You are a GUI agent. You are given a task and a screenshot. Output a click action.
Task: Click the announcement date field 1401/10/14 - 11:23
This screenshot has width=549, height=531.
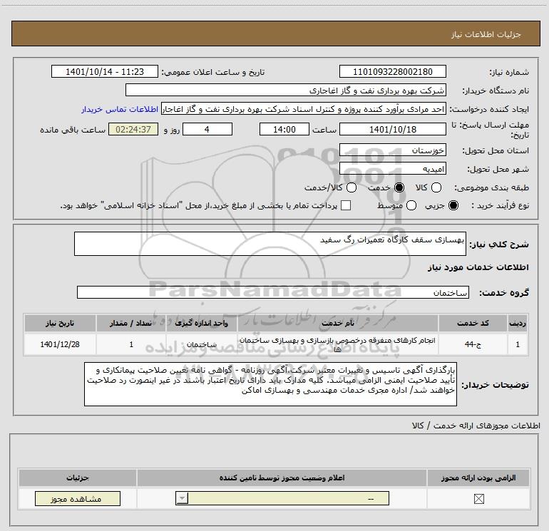[x=105, y=71]
